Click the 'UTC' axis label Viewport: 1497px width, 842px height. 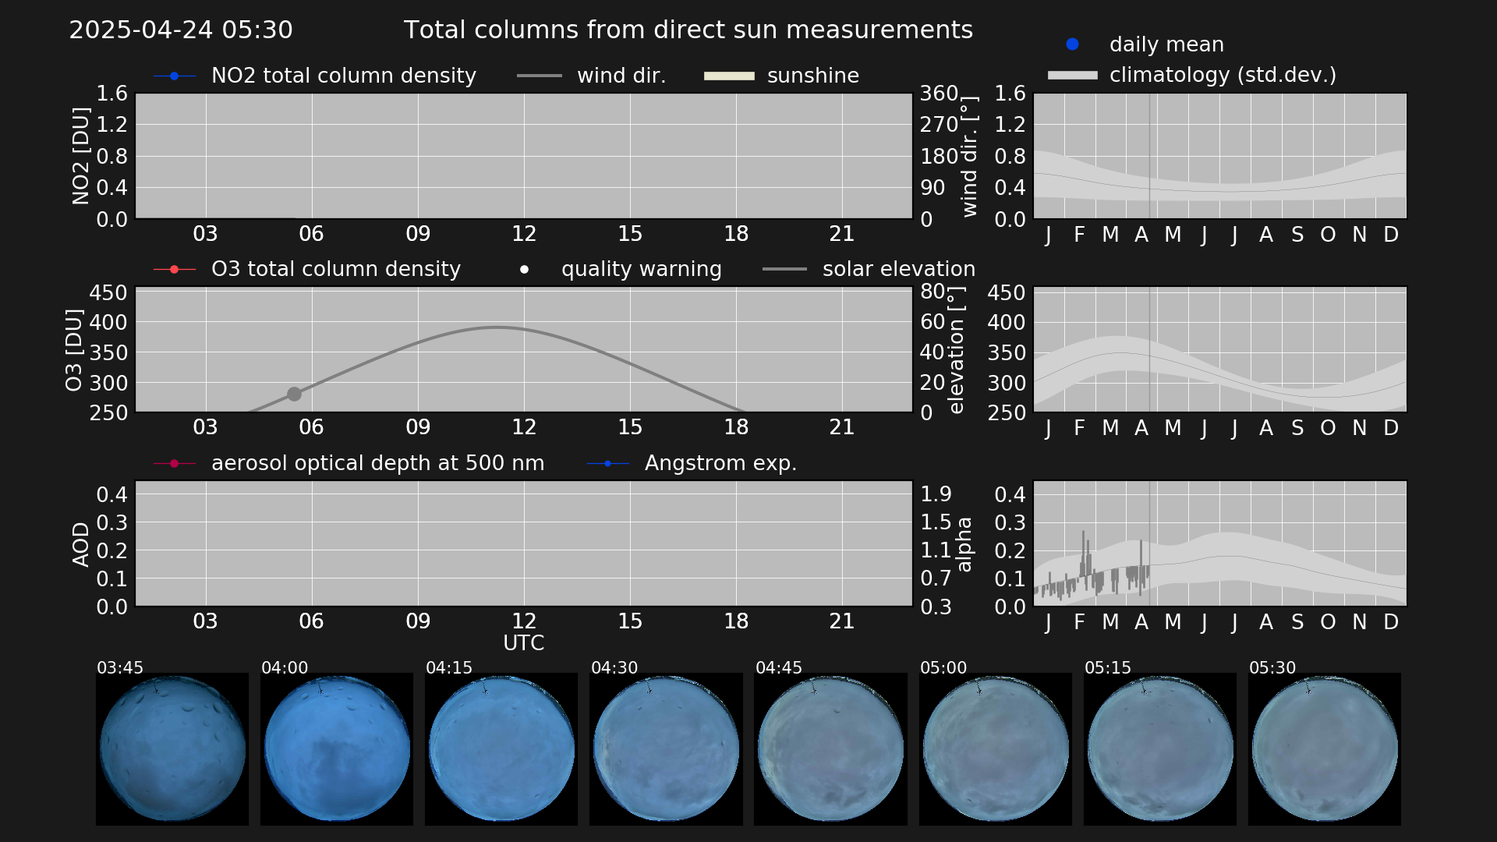pyautogui.click(x=524, y=643)
